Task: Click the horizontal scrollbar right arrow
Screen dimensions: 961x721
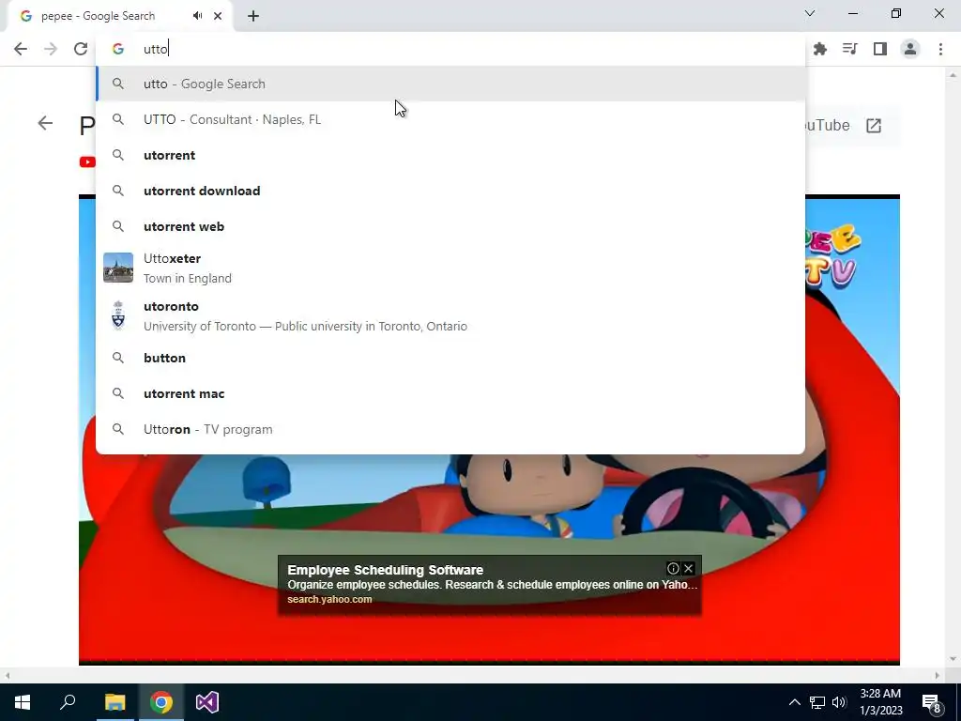Action: [937, 676]
